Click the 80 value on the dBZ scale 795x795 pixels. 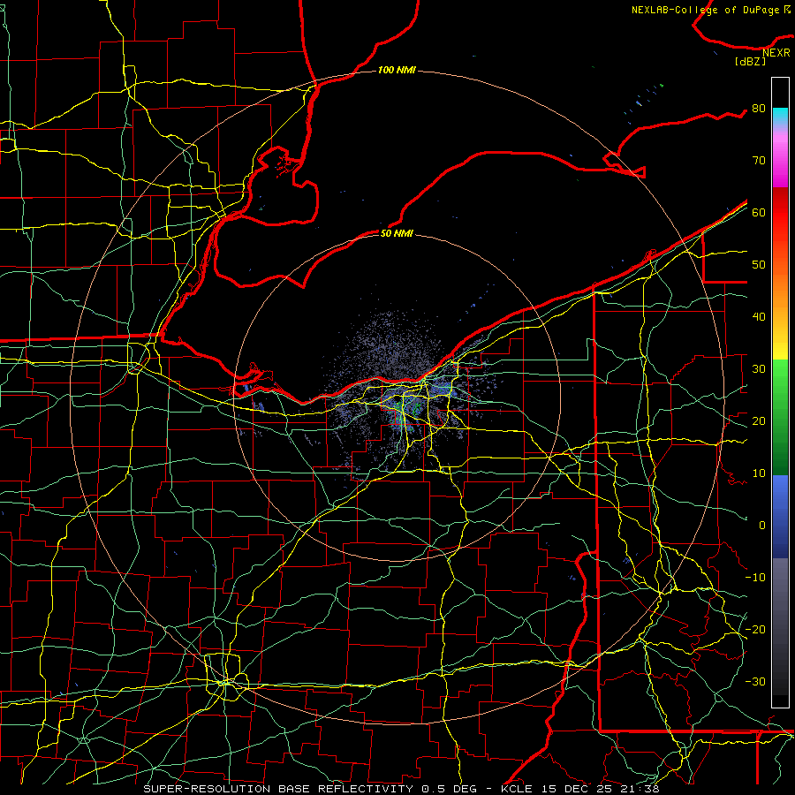pyautogui.click(x=759, y=108)
